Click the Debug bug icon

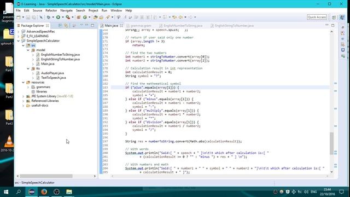click(x=49, y=17)
